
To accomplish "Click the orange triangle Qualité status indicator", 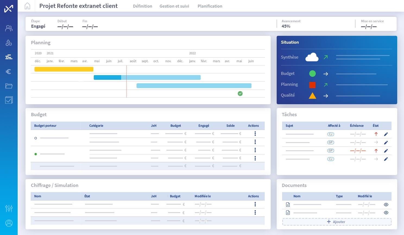I will [x=313, y=96].
